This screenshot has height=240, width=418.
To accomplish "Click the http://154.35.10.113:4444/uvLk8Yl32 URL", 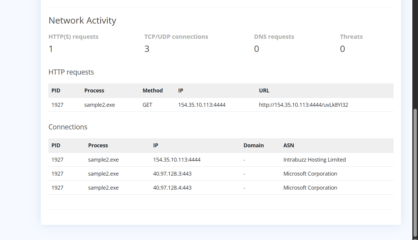I will tap(303, 105).
